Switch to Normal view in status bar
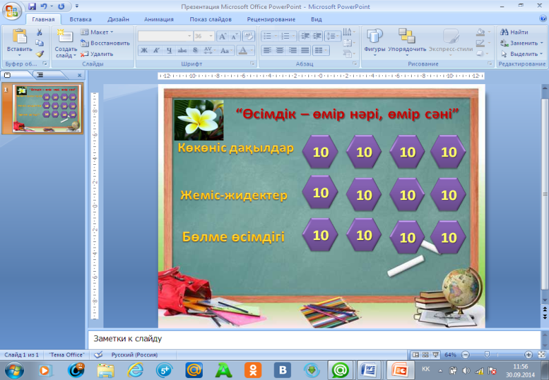The image size is (549, 380). click(x=416, y=354)
